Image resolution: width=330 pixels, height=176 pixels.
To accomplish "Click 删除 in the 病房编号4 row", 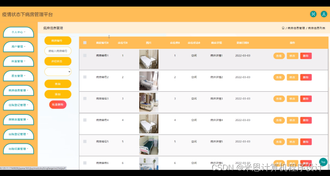I will 306,120.
